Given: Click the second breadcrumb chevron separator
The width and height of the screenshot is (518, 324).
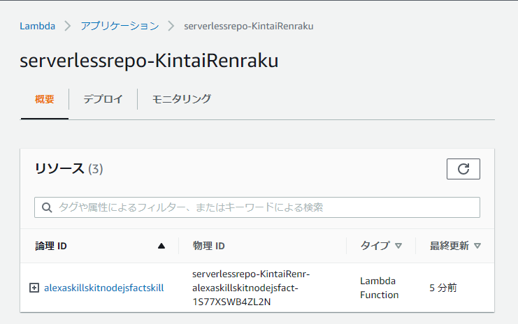Looking at the screenshot, I should tap(171, 26).
